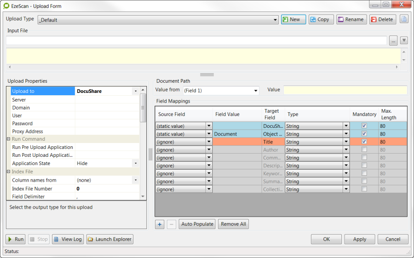Open the View Log window
This screenshot has height=258, width=414.
(68, 239)
